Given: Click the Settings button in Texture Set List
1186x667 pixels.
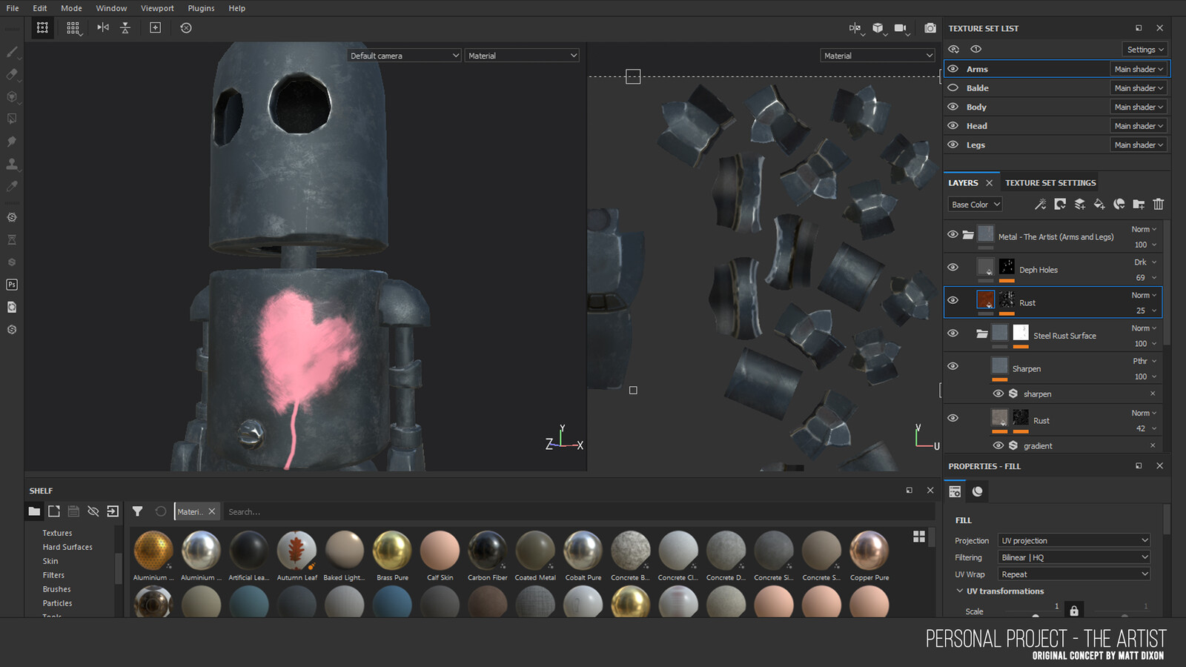Looking at the screenshot, I should tap(1145, 50).
